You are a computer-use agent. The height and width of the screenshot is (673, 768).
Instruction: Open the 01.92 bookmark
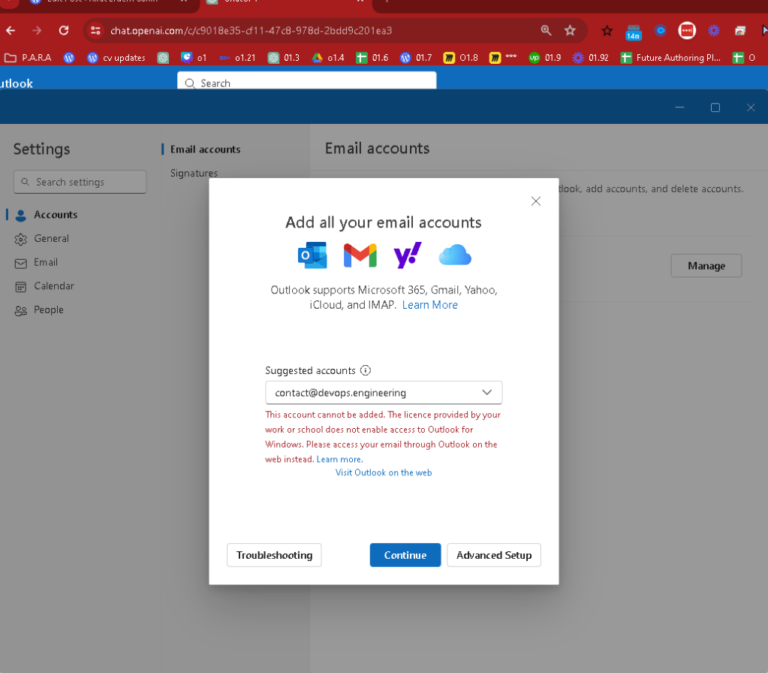tap(590, 58)
